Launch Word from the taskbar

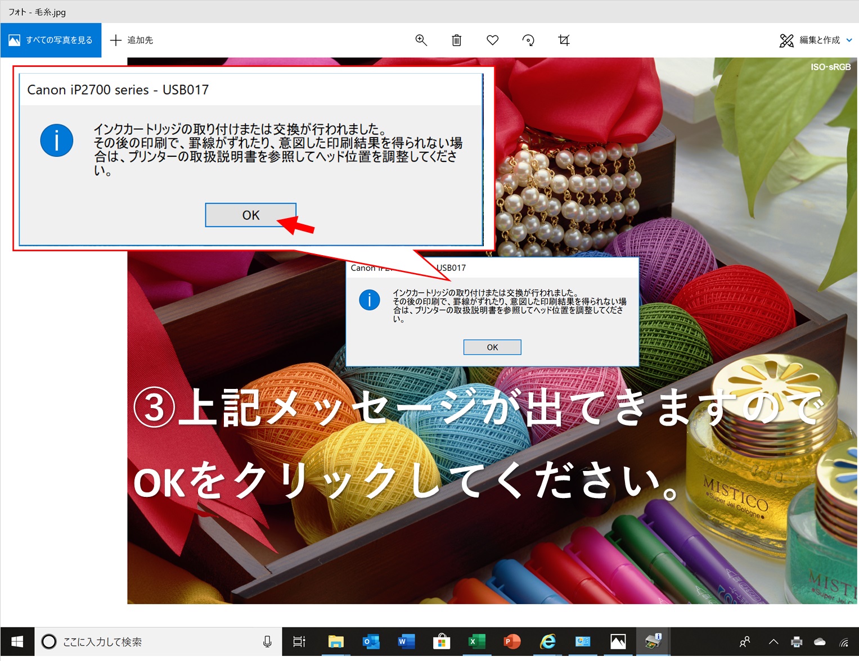(x=406, y=641)
